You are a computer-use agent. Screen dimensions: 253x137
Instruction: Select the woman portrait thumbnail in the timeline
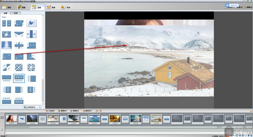[x=12, y=119]
